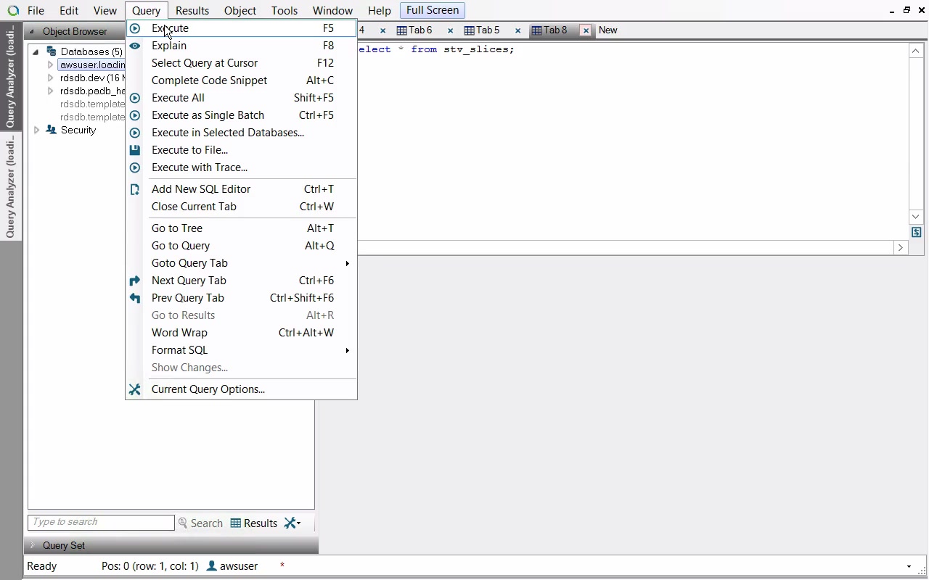Open Execute in Selected Databases dialog
The width and height of the screenshot is (929, 580).
(242, 133)
